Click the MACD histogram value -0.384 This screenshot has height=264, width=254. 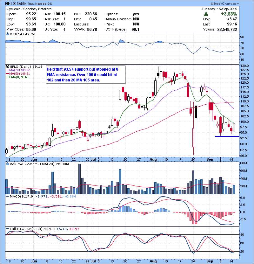click(x=70, y=196)
